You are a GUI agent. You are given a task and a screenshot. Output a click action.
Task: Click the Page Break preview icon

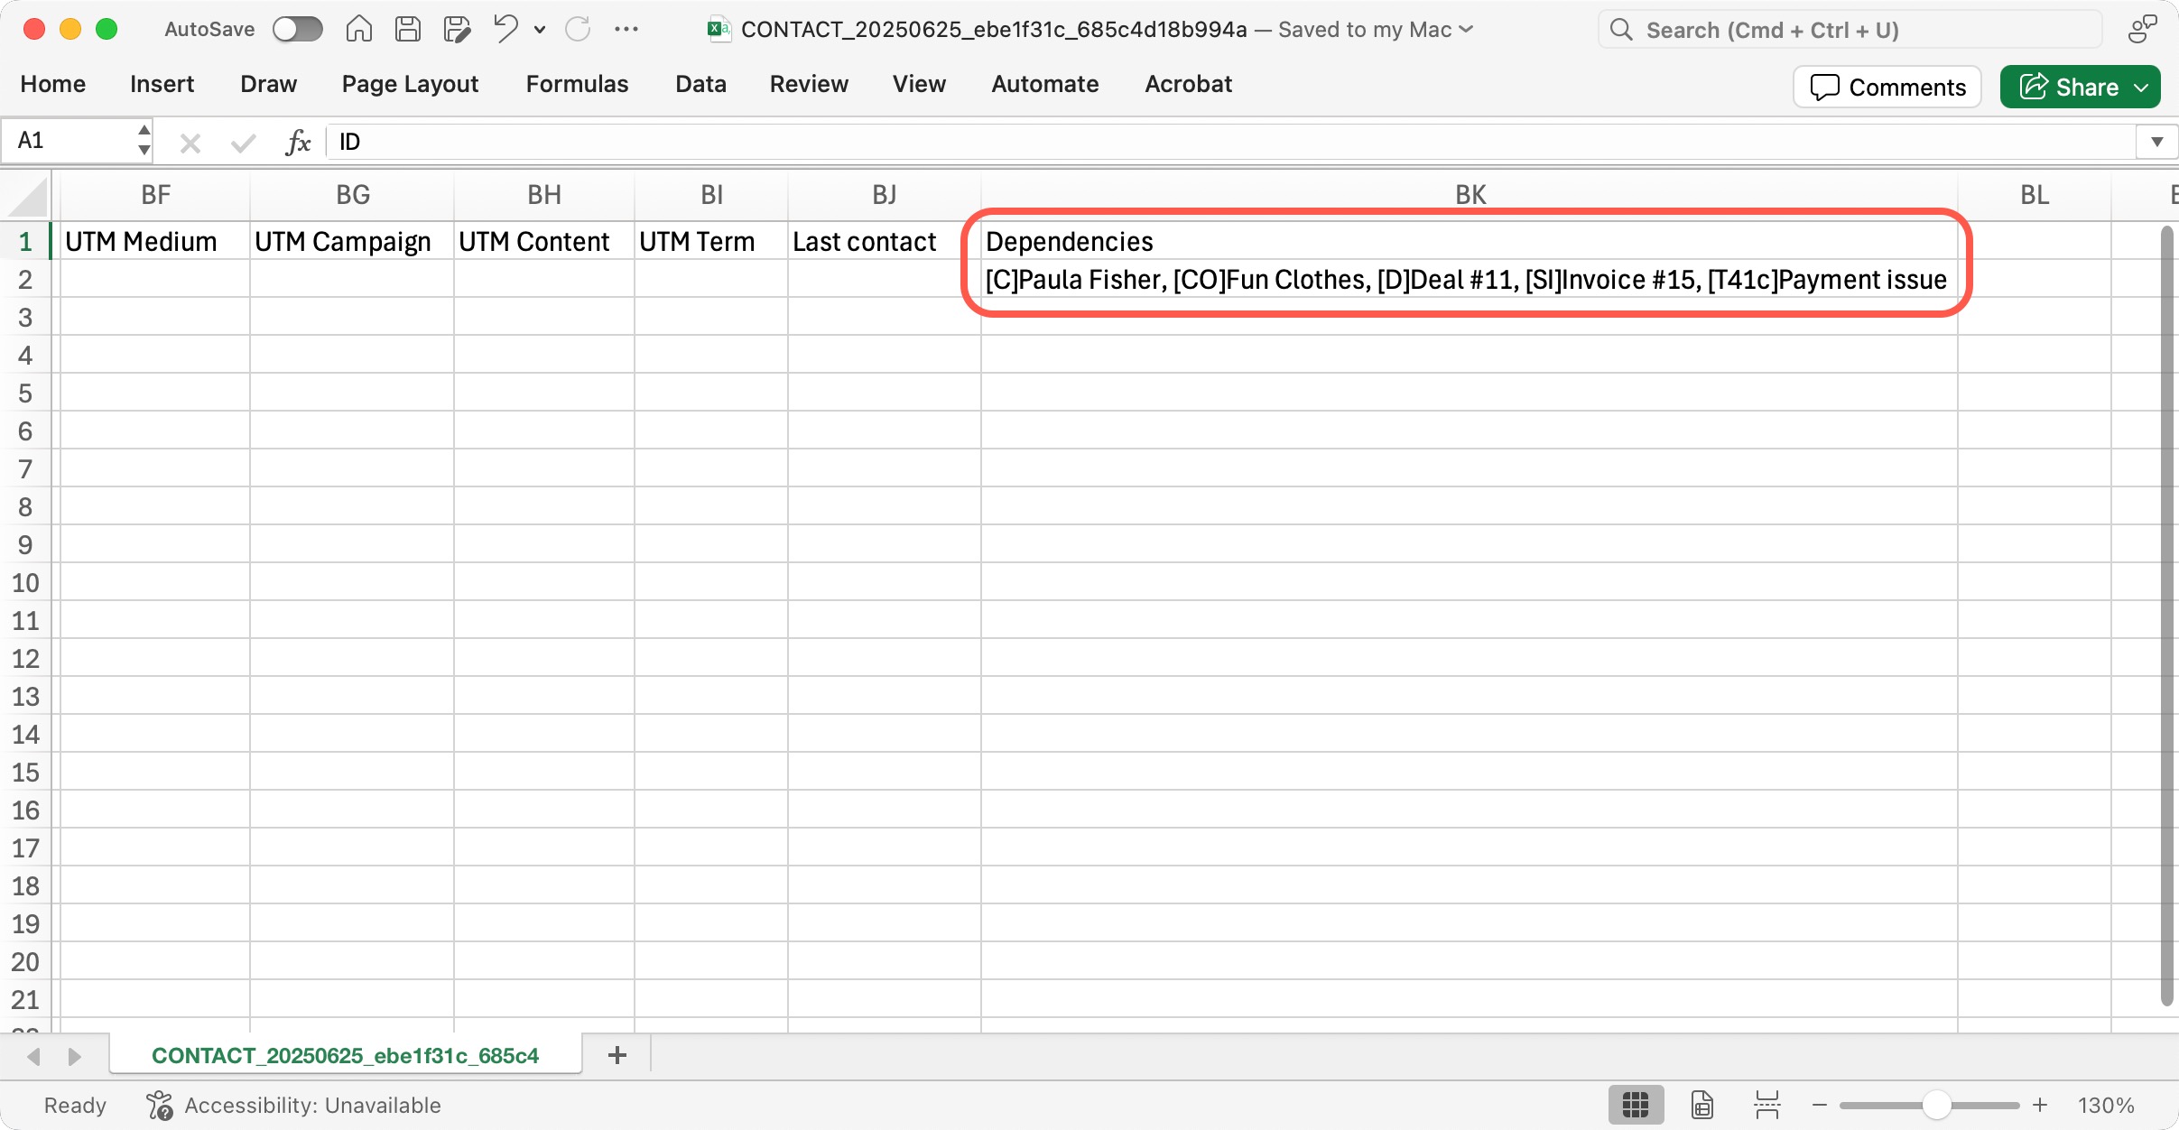(1766, 1104)
